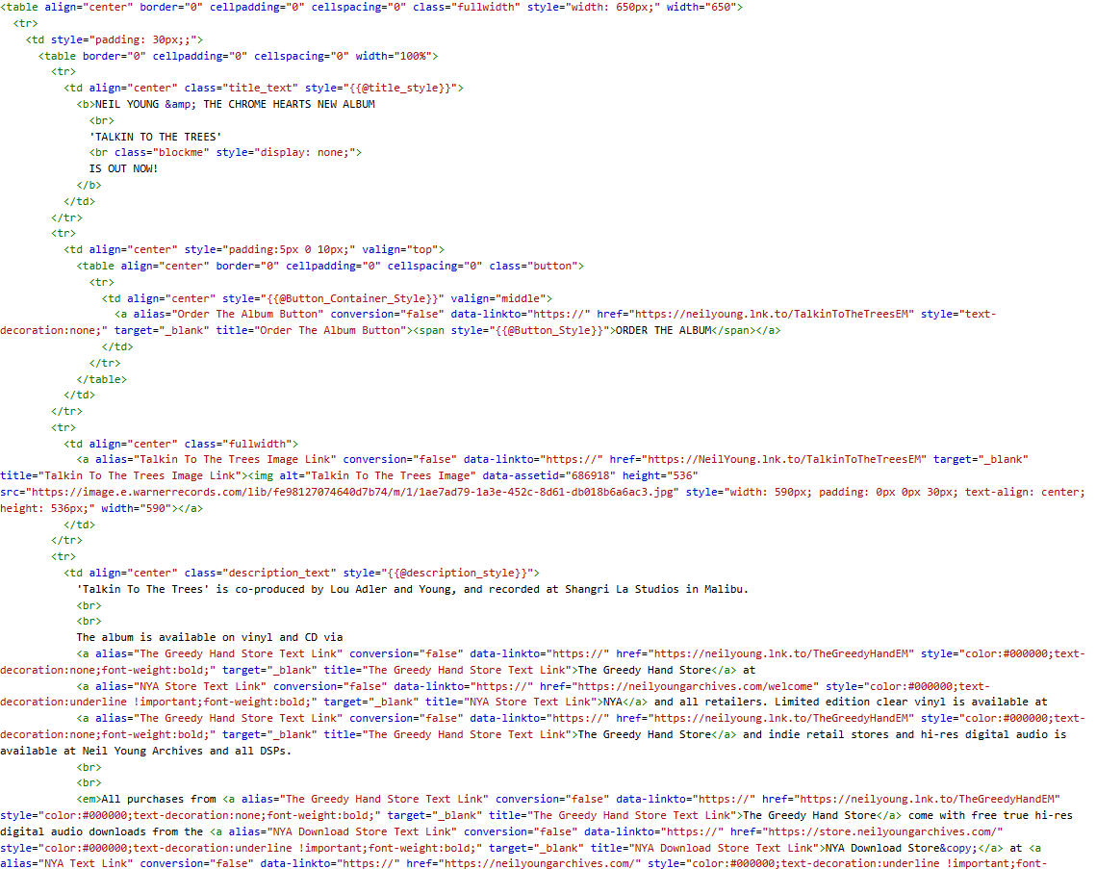Click the img width value "590"
Image resolution: width=1096 pixels, height=869 pixels.
click(155, 508)
